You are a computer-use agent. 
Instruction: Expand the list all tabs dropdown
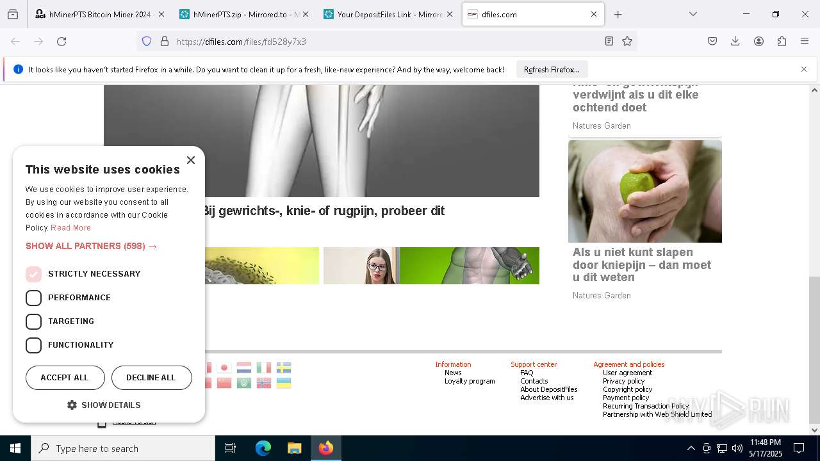(693, 14)
